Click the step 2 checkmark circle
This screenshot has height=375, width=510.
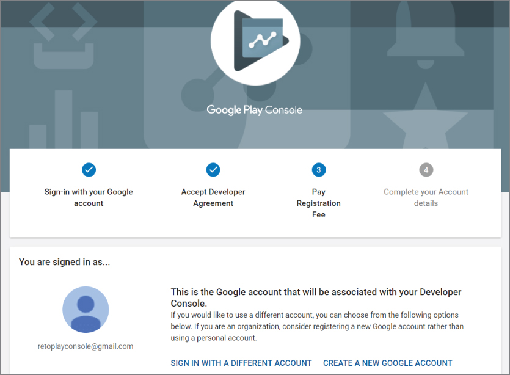click(213, 169)
